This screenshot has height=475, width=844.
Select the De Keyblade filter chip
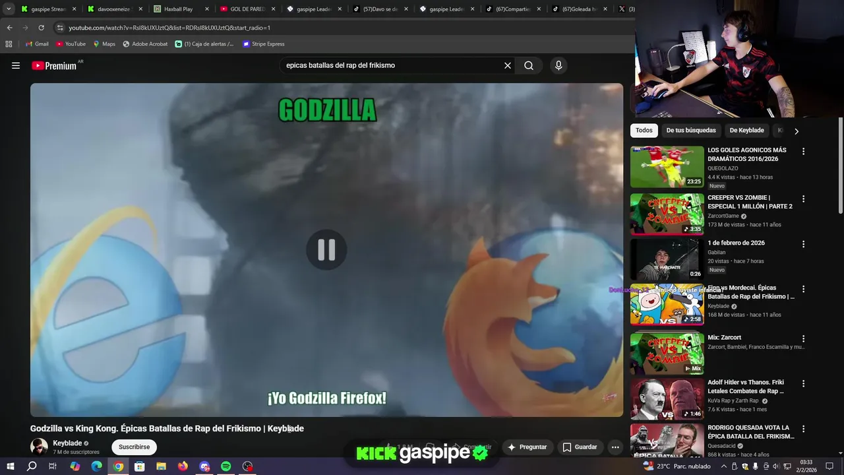(746, 131)
